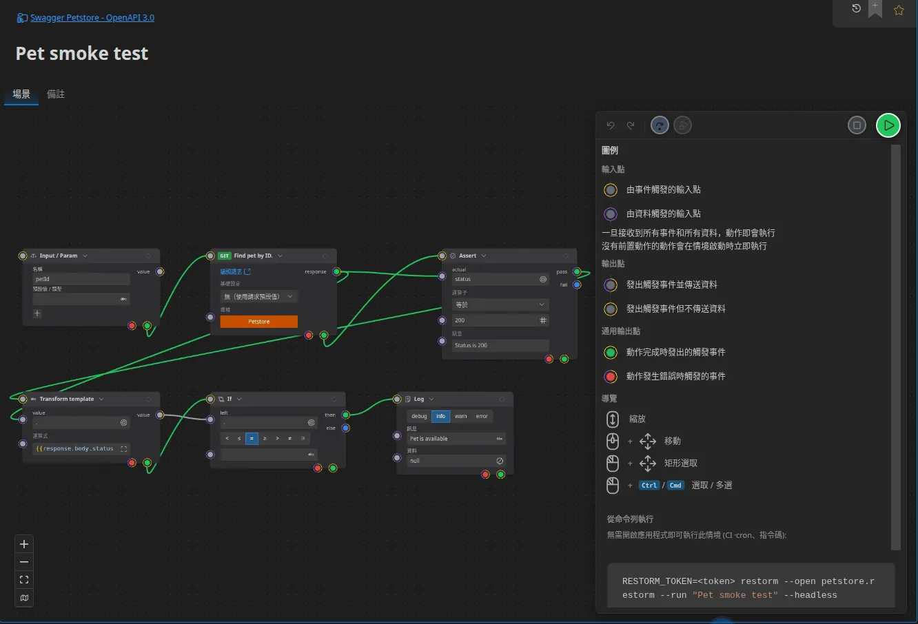
Task: Click the Find pet response output port
Action: click(x=337, y=271)
